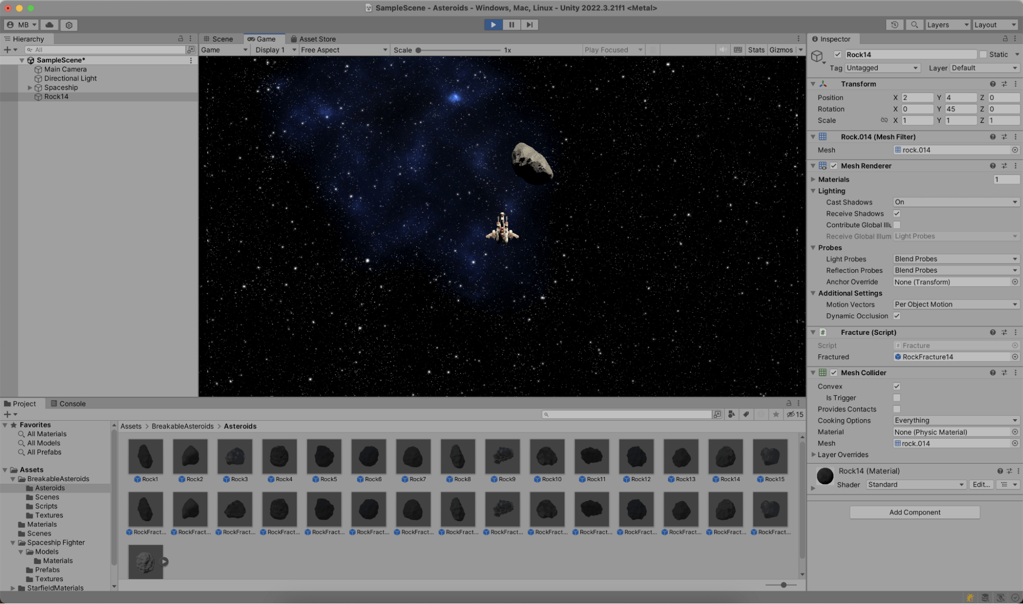Open the Unity cloud services icon

(48, 25)
